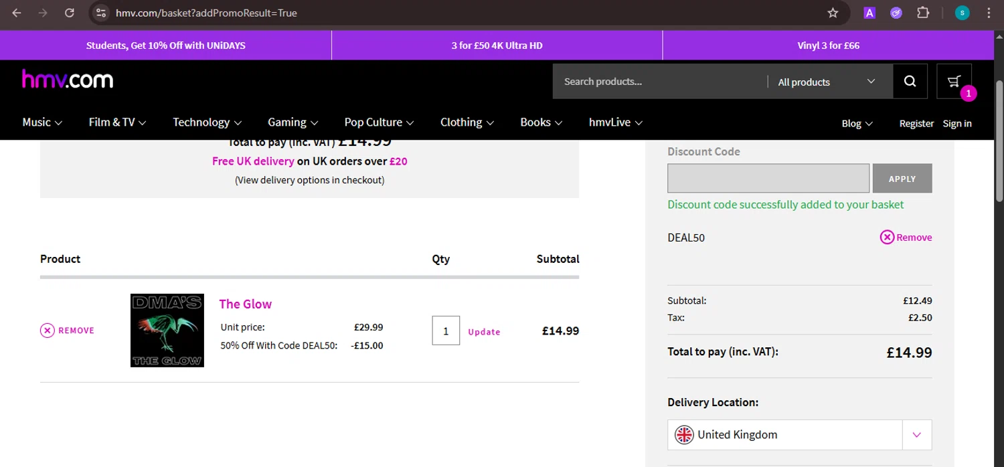Image resolution: width=1004 pixels, height=467 pixels.
Task: Reload the hmv basket page
Action: pos(70,13)
